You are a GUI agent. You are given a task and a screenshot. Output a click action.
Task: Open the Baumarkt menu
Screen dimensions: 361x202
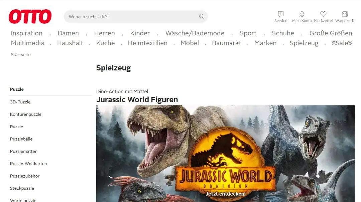tap(227, 43)
